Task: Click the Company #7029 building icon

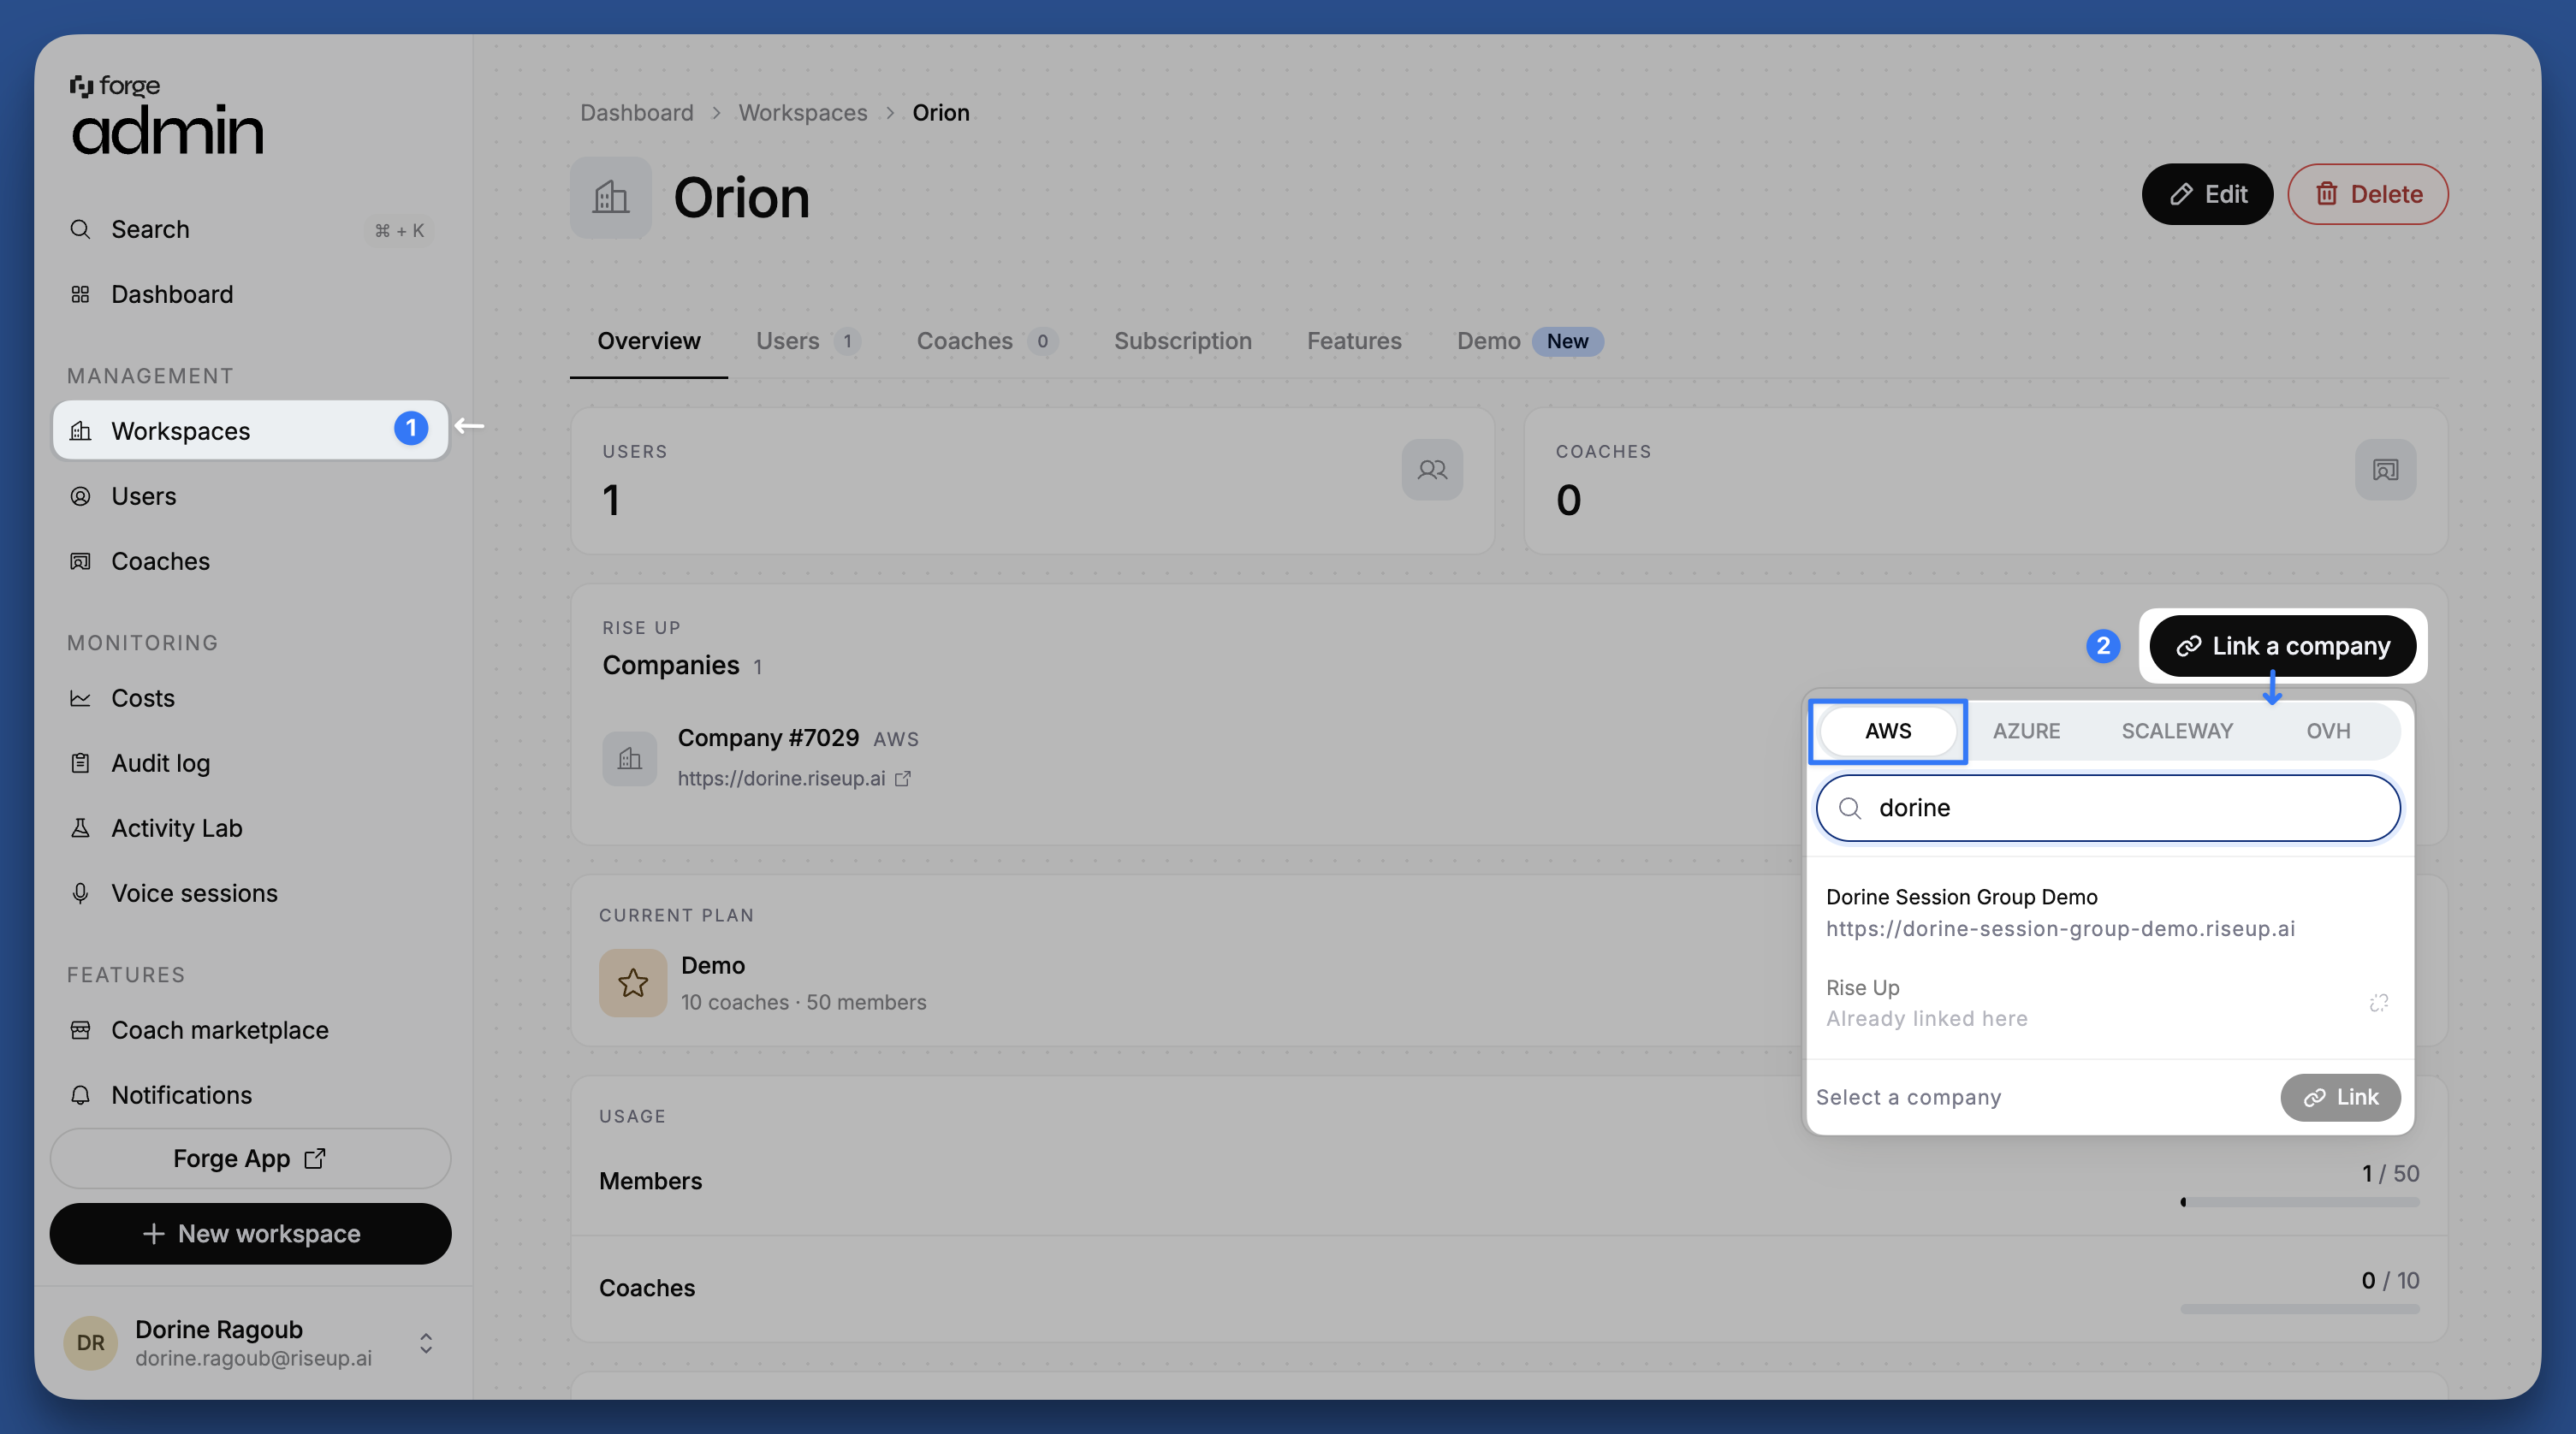Action: point(629,758)
